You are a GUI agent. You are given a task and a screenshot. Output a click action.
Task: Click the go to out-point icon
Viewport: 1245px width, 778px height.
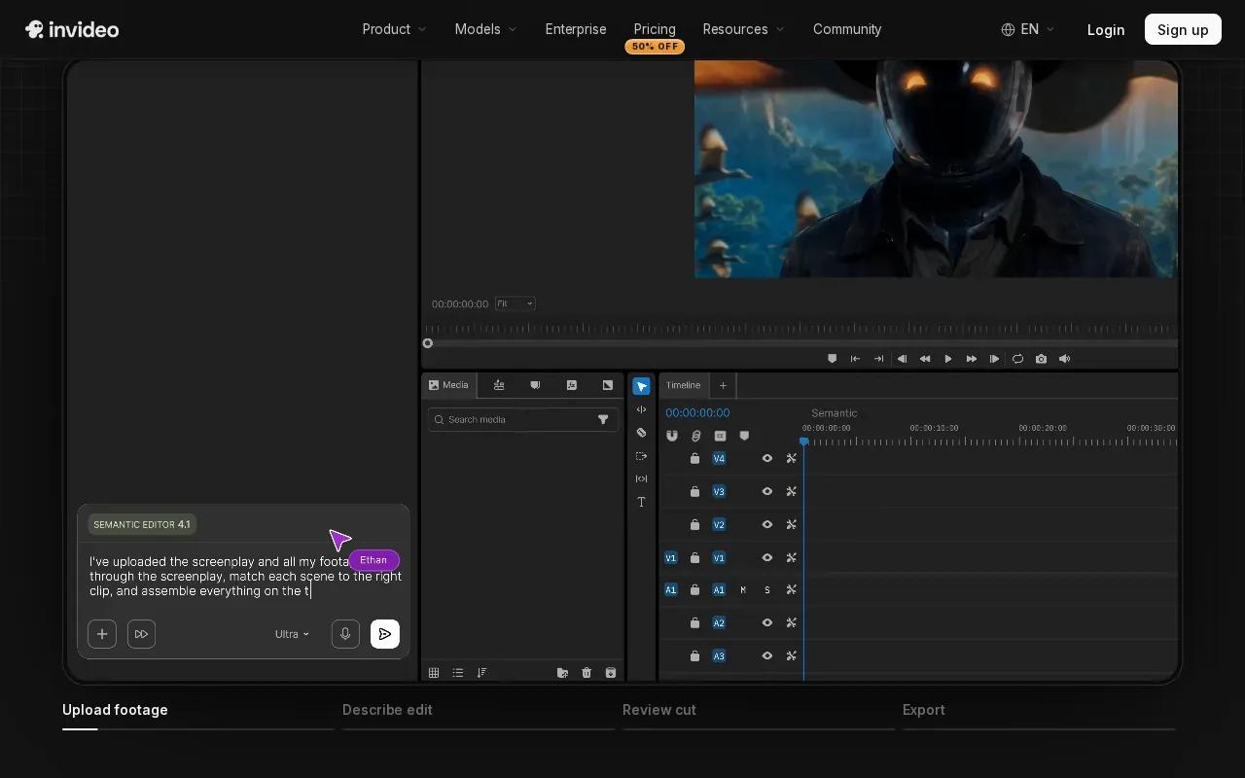pos(878,359)
